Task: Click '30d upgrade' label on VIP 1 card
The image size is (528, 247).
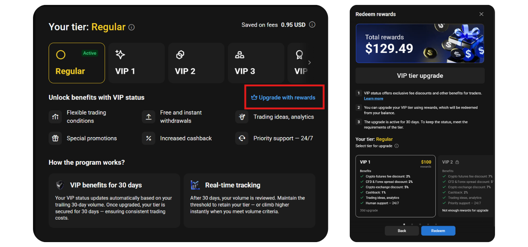Action: [x=369, y=210]
